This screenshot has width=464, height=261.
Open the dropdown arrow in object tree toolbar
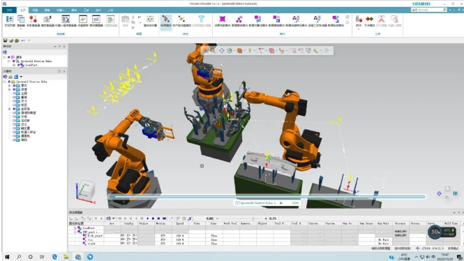click(x=22, y=77)
